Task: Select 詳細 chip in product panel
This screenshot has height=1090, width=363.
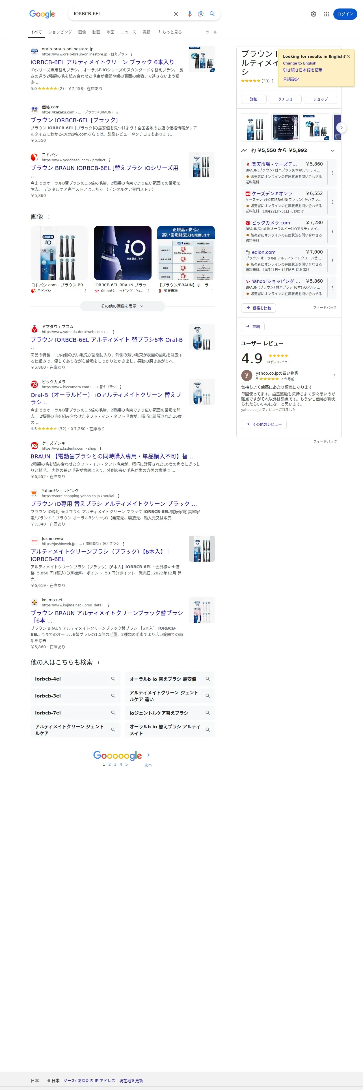Action: tap(254, 99)
